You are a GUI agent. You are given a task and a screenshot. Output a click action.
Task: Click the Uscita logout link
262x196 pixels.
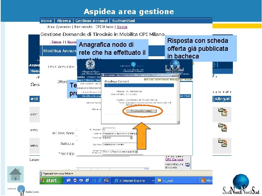click(x=122, y=26)
